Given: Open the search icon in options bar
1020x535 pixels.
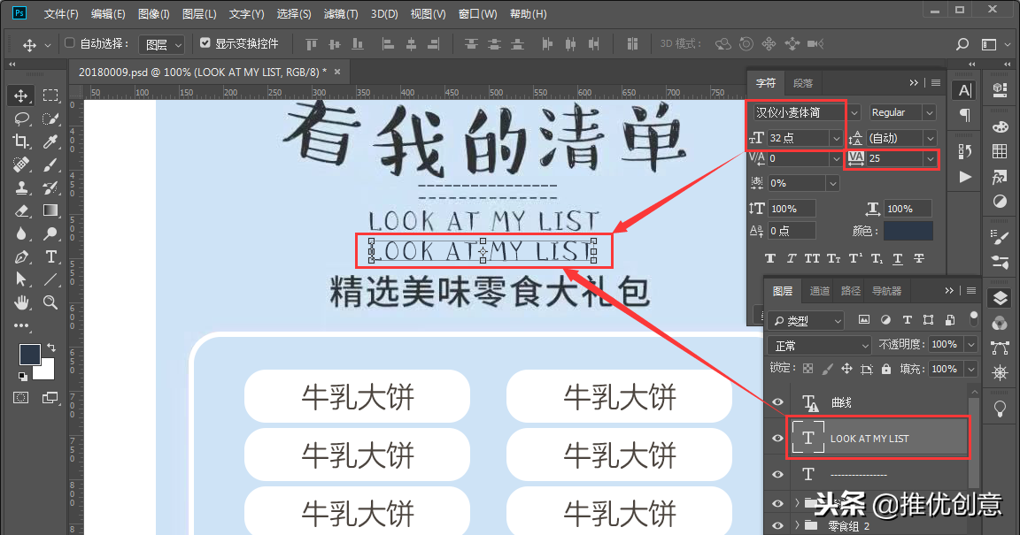Looking at the screenshot, I should [x=962, y=44].
